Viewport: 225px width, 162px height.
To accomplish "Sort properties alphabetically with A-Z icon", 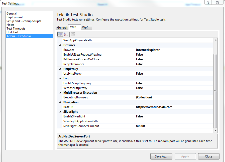I will 66,34.
